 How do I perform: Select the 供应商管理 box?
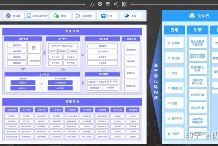pyautogui.click(x=95, y=88)
